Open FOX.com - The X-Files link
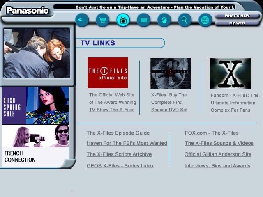The image size is (263, 197). (212, 133)
